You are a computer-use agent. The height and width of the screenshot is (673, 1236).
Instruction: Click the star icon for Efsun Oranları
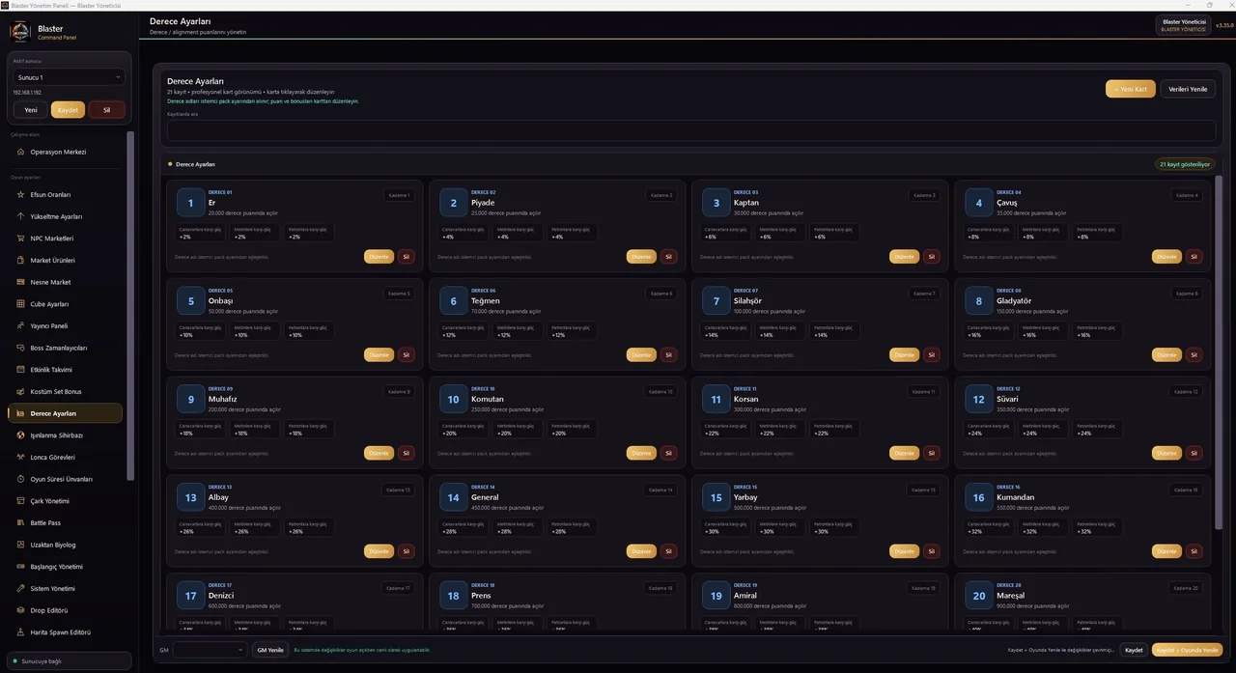pyautogui.click(x=20, y=194)
